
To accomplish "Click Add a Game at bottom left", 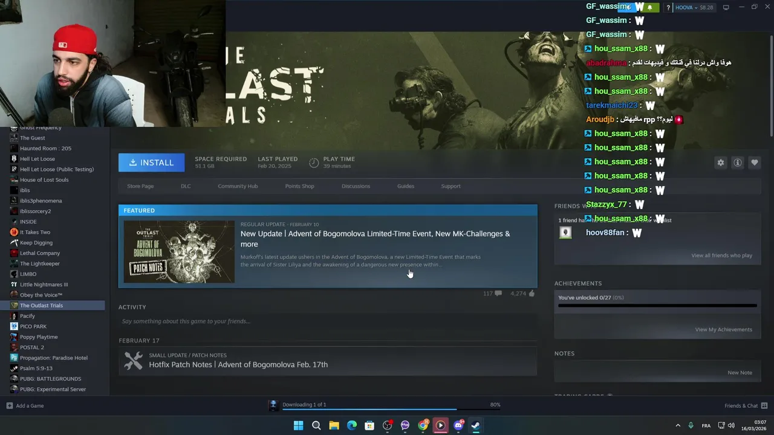I will click(25, 405).
